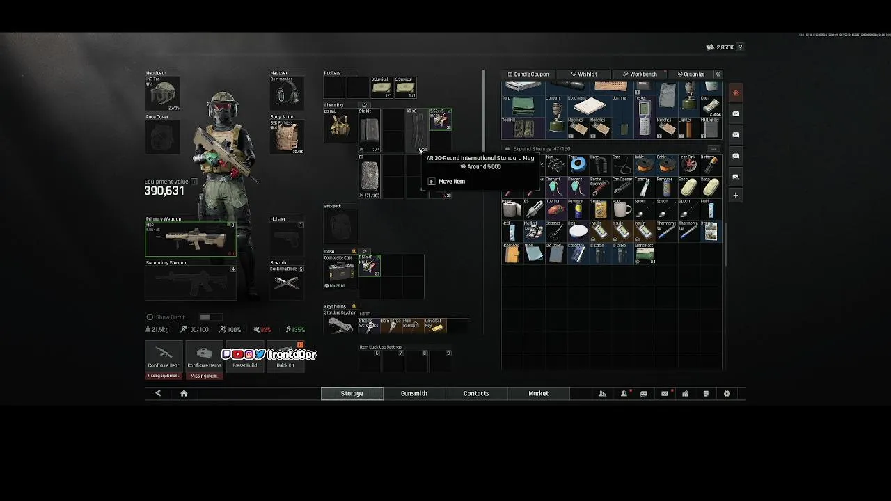The image size is (891, 501).
Task: Select the empty Holster slot
Action: 287,239
